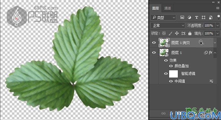Select the 图层 1 拷贝 layer name
221x120 pixels.
point(180,43)
